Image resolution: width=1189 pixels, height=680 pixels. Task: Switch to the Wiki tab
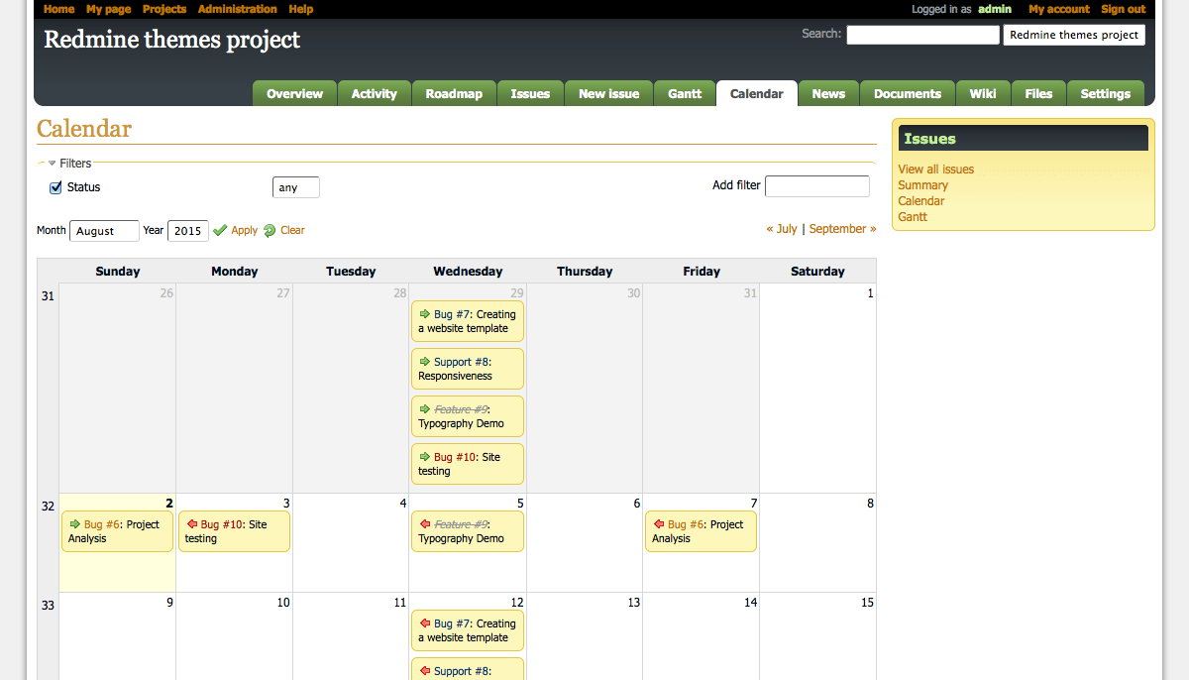[x=983, y=94]
